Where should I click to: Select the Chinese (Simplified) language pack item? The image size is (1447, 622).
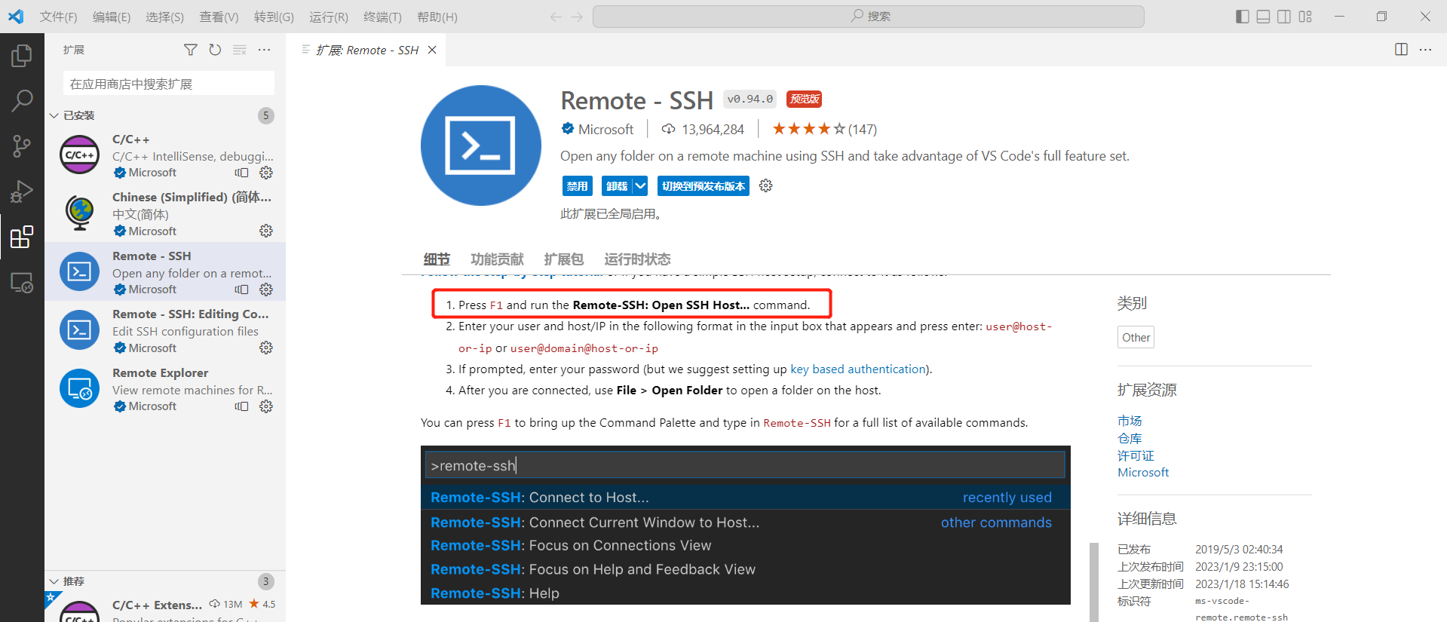point(165,213)
